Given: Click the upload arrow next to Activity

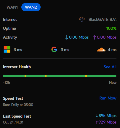Looking at the screenshot, I should [95, 37].
